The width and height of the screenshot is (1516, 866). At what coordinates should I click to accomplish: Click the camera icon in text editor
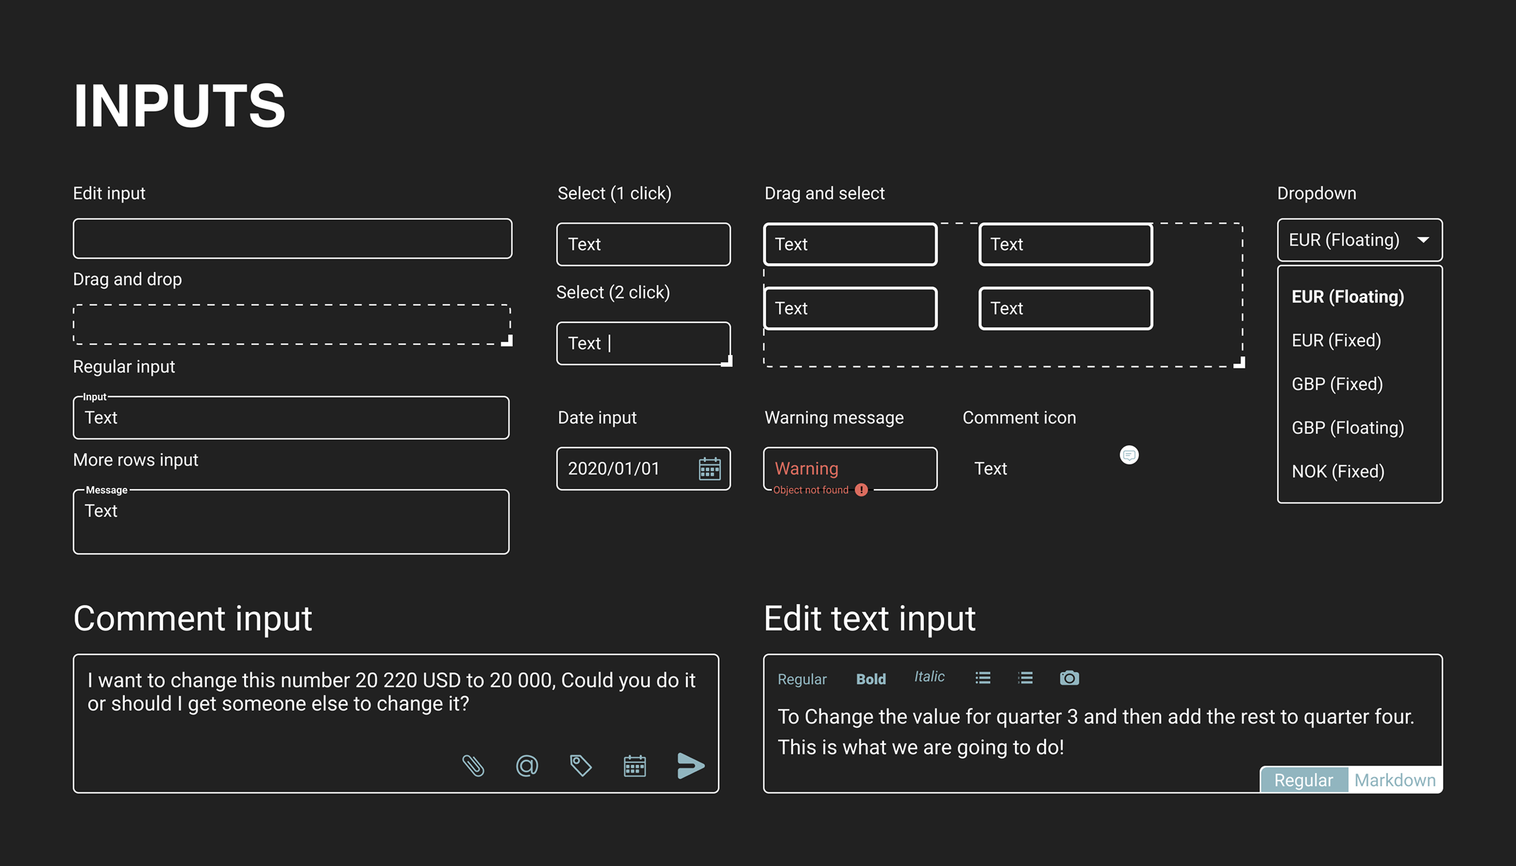(x=1069, y=678)
